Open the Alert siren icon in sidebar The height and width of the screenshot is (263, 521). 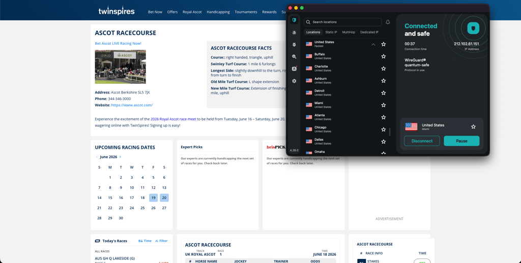point(294,32)
